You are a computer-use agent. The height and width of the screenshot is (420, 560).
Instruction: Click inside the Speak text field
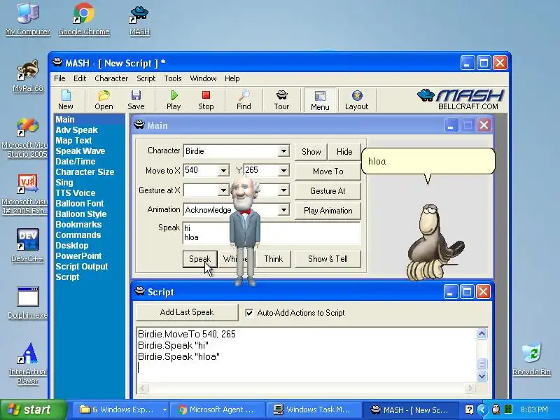click(x=272, y=233)
